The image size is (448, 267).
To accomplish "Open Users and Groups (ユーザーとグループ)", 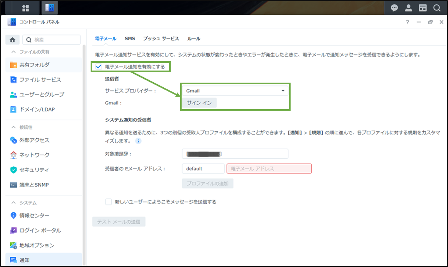I will [43, 94].
